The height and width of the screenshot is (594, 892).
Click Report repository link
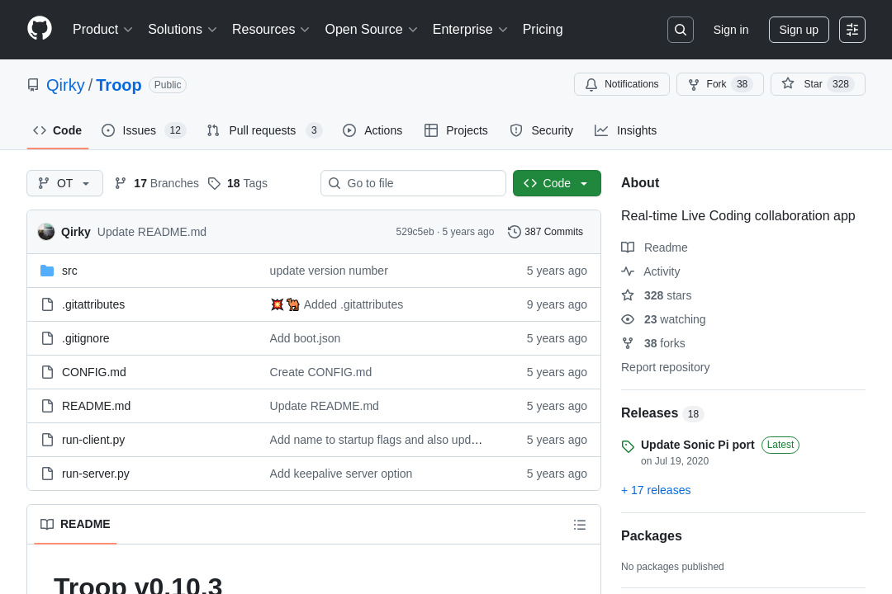[x=666, y=367]
